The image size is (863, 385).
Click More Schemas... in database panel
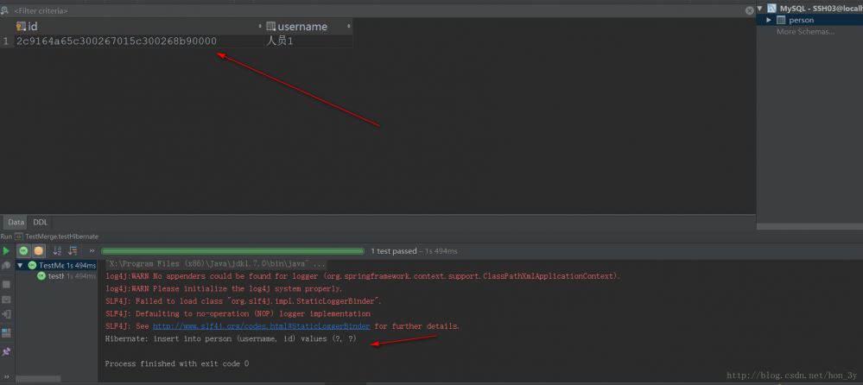pos(805,32)
